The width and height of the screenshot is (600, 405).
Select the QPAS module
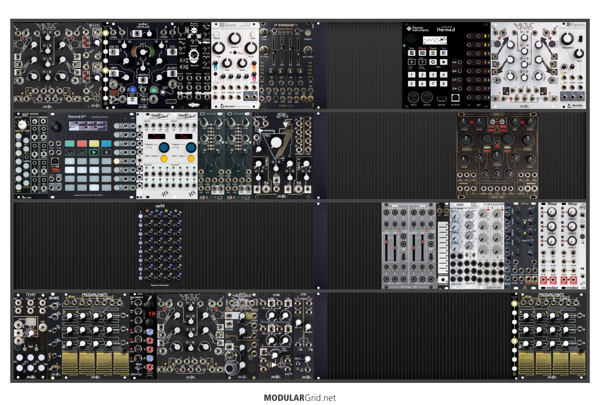pos(283,156)
